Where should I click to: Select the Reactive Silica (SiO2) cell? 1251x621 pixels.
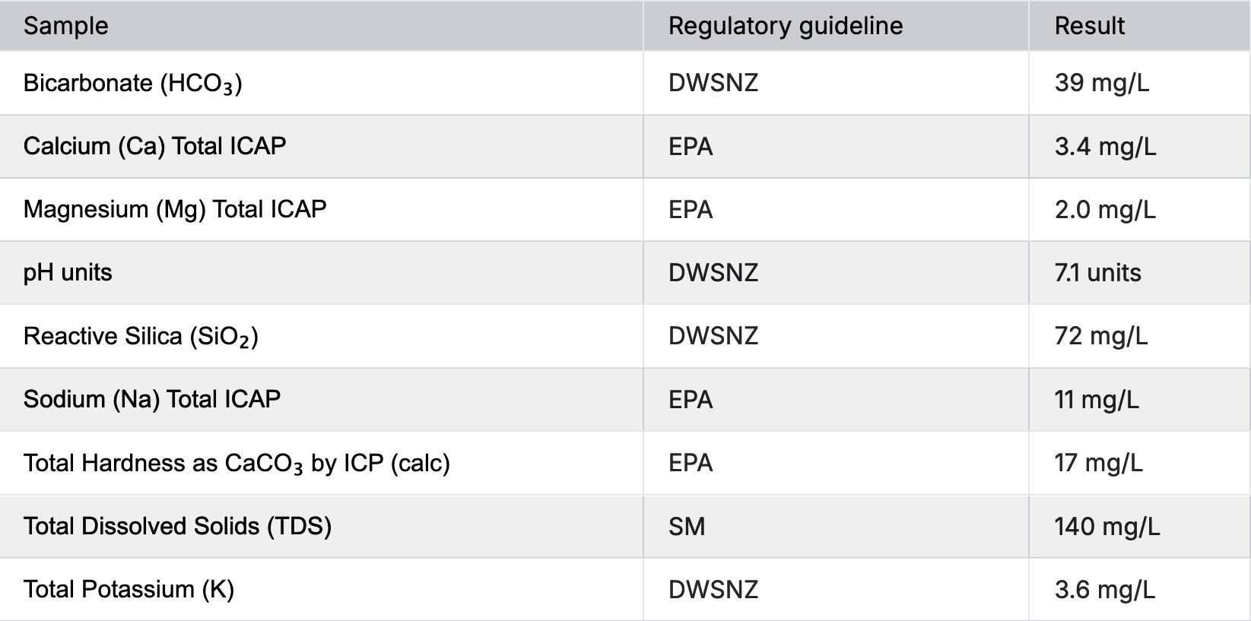click(x=141, y=336)
